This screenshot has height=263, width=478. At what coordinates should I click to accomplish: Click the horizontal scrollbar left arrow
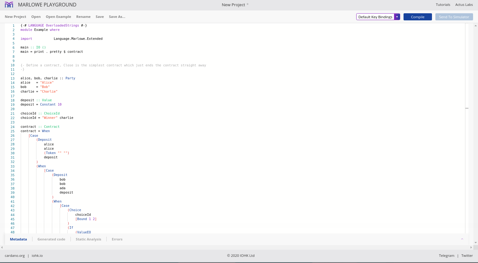point(2,247)
